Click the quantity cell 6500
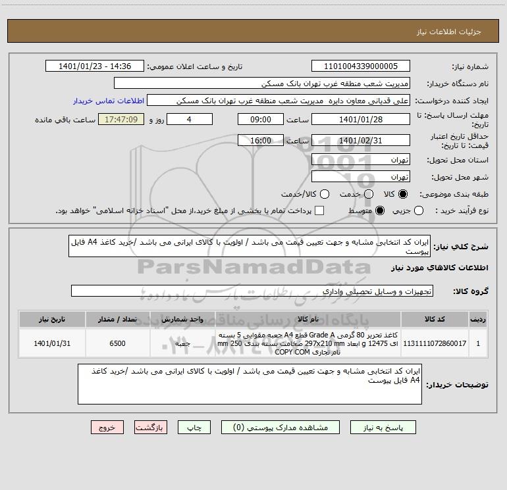This screenshot has width=507, height=490. (117, 343)
